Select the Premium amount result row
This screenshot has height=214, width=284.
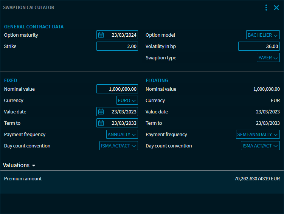142,178
